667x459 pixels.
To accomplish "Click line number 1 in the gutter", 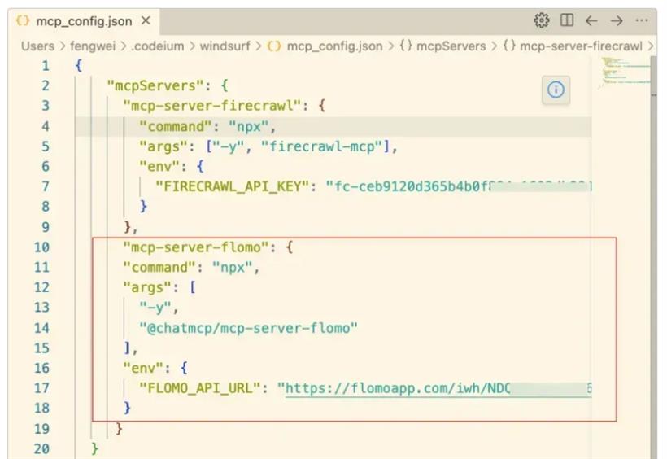I will (45, 66).
